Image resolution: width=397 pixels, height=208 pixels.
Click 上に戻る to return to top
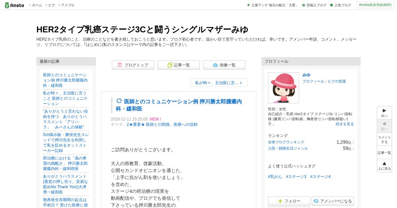click(x=384, y=166)
